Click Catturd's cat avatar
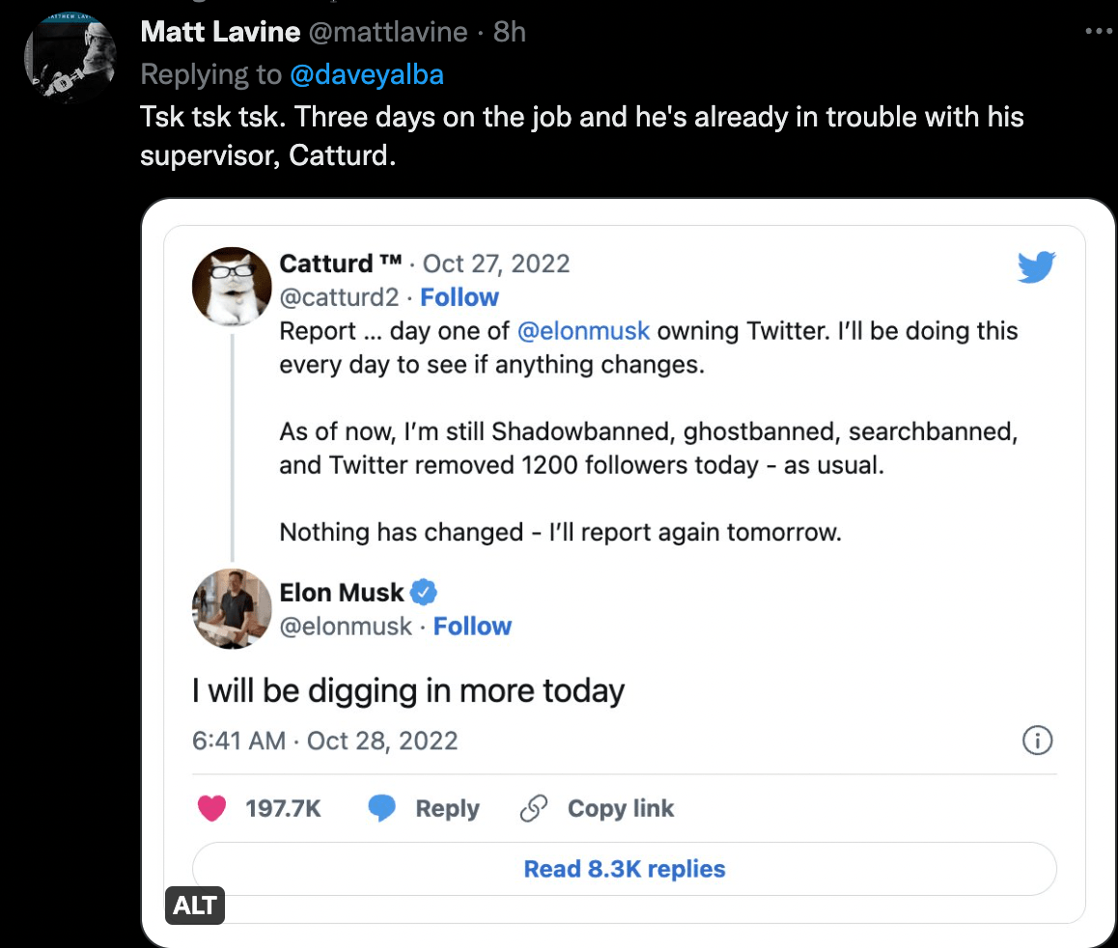The height and width of the screenshot is (948, 1118). (232, 286)
